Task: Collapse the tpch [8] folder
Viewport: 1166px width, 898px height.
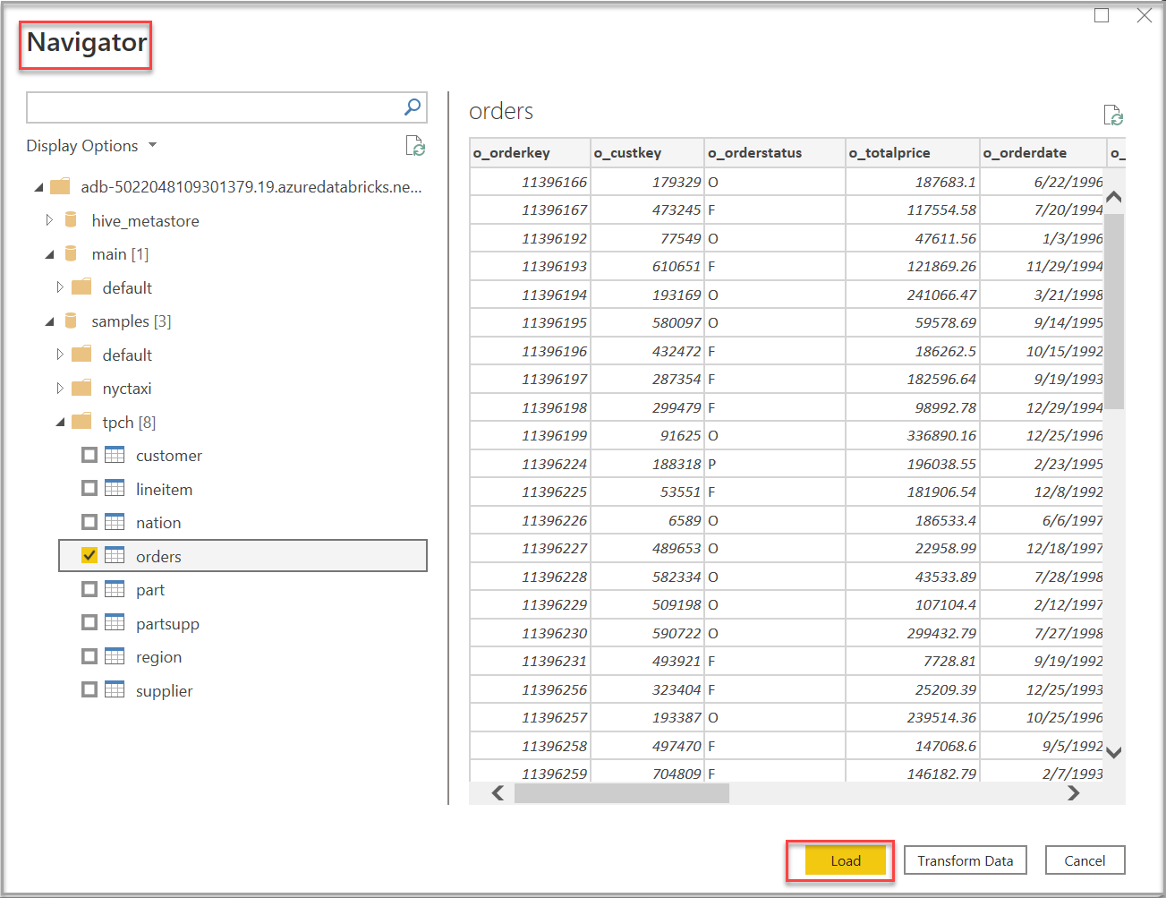Action: pos(61,422)
